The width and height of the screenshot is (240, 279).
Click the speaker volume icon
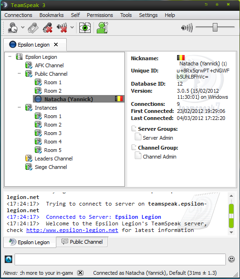[x=187, y=28]
